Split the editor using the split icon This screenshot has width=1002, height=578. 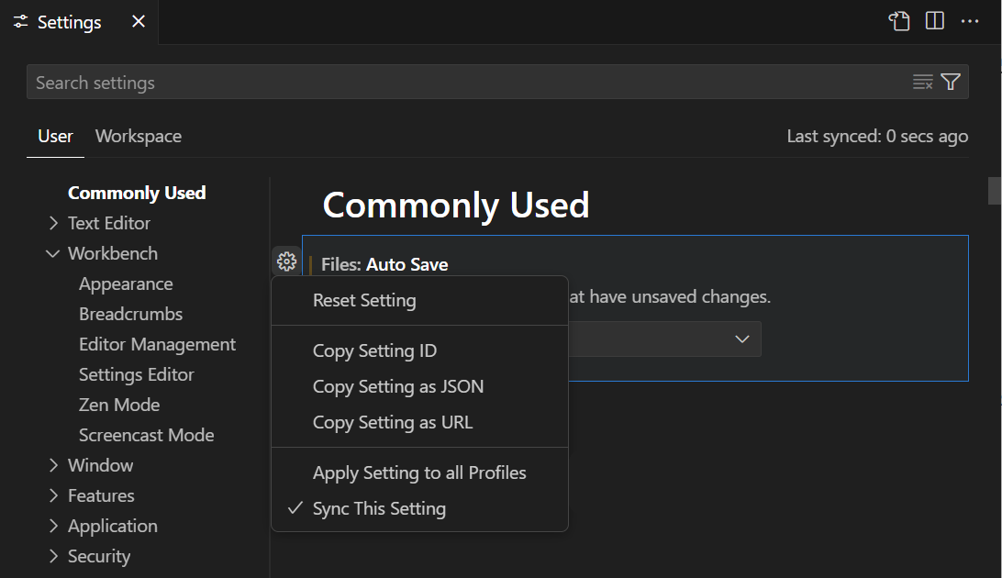(x=934, y=20)
